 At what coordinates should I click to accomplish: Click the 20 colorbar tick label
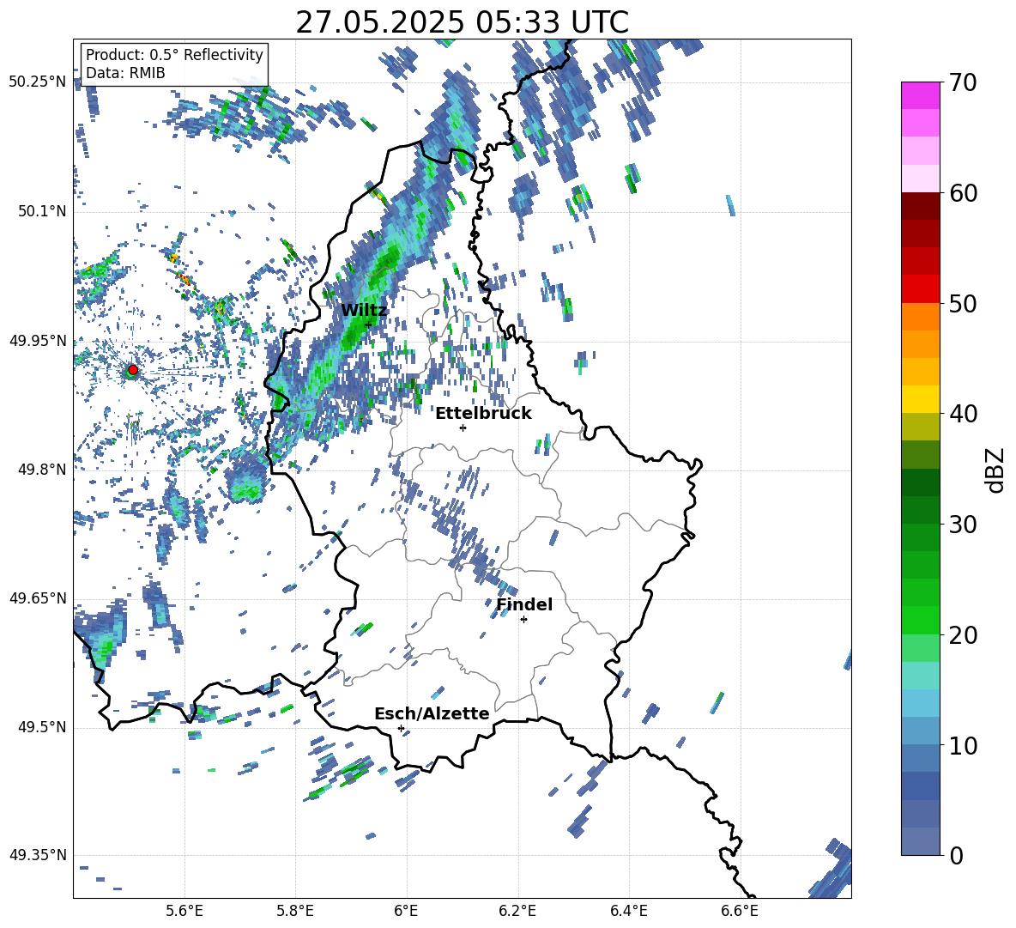pos(963,634)
